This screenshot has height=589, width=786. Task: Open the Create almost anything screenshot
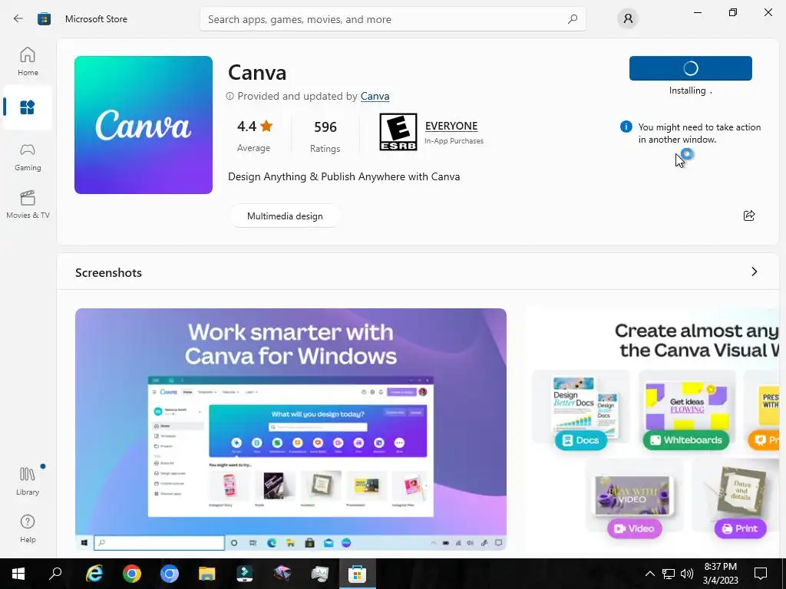pos(653,429)
